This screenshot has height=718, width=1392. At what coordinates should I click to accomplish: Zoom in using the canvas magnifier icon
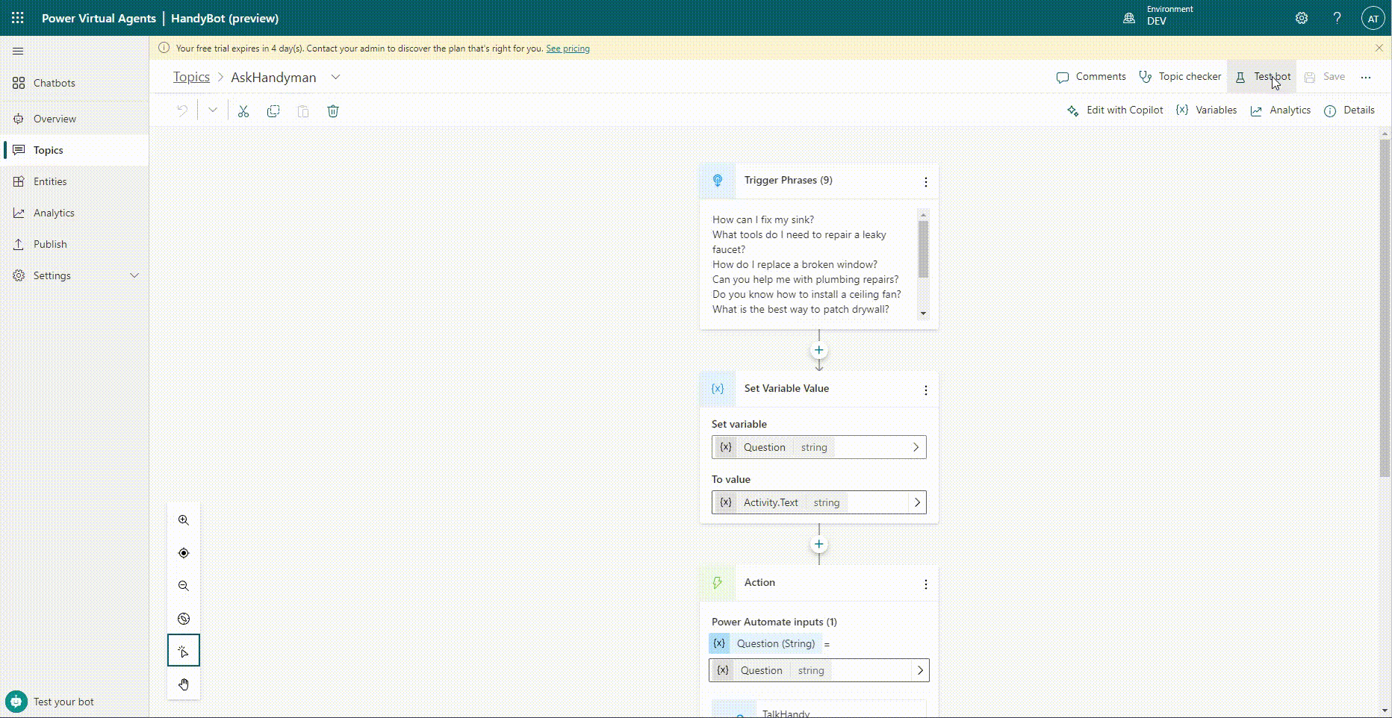click(183, 520)
